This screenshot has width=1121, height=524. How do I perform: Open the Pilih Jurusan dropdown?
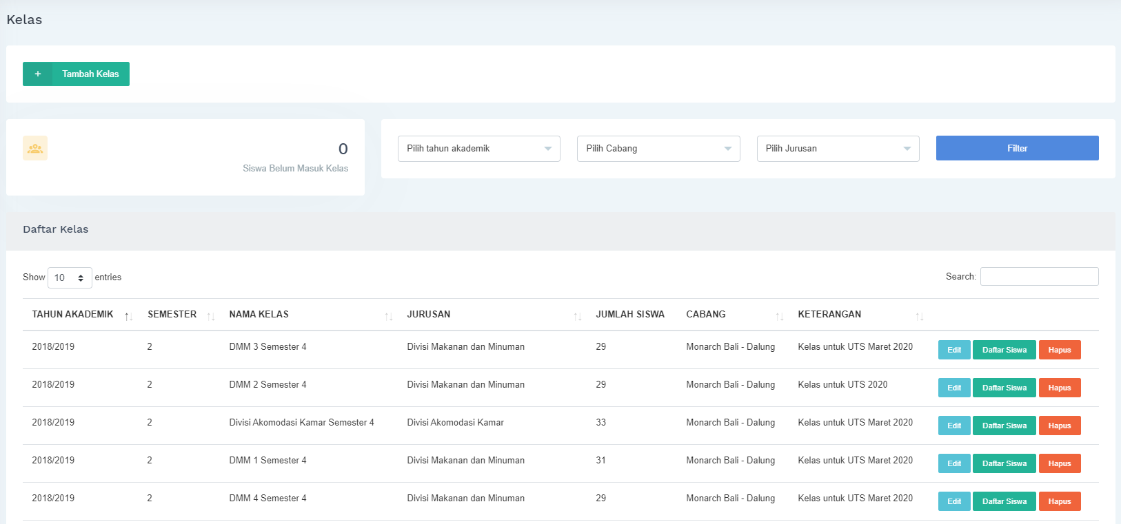pyautogui.click(x=838, y=149)
